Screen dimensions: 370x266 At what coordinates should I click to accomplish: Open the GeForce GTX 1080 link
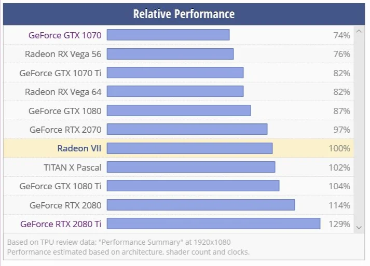tap(65, 111)
